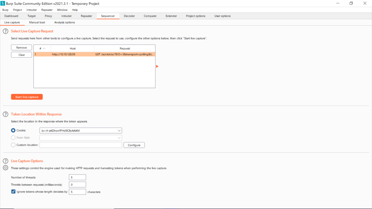Click the Host column header
Viewport: 372px width, 209px height.
point(73,48)
